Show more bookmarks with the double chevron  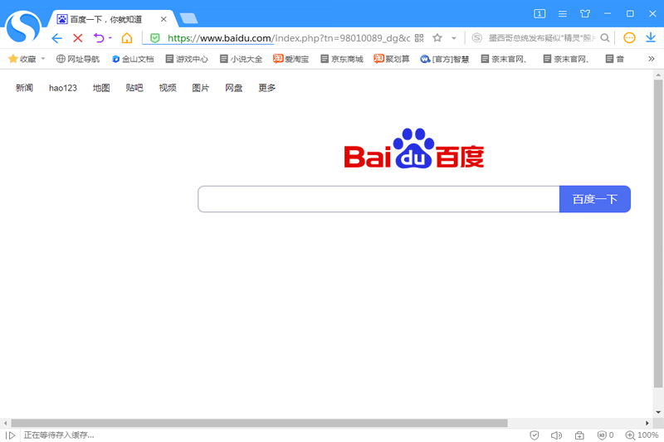652,59
